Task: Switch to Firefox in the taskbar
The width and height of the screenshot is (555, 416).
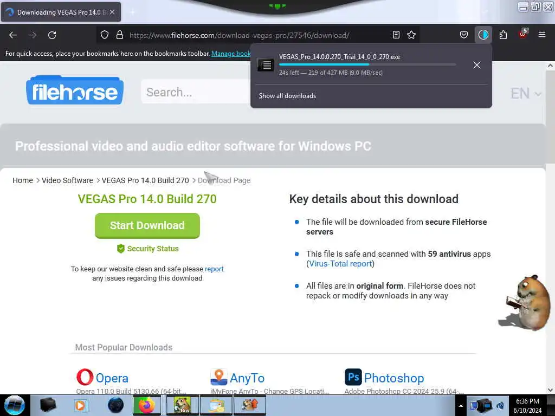Action: pyautogui.click(x=146, y=405)
